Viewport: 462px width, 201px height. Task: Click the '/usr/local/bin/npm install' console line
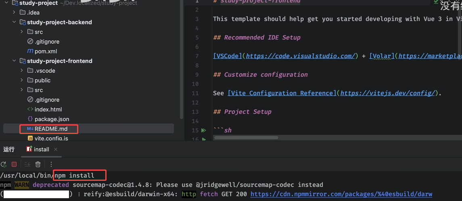click(x=47, y=175)
